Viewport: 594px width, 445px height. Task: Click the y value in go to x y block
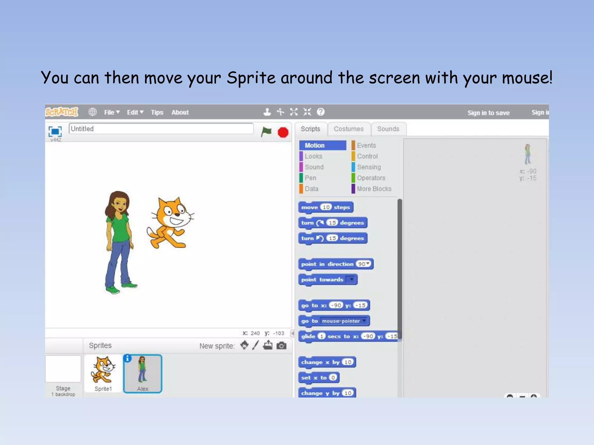coord(361,305)
